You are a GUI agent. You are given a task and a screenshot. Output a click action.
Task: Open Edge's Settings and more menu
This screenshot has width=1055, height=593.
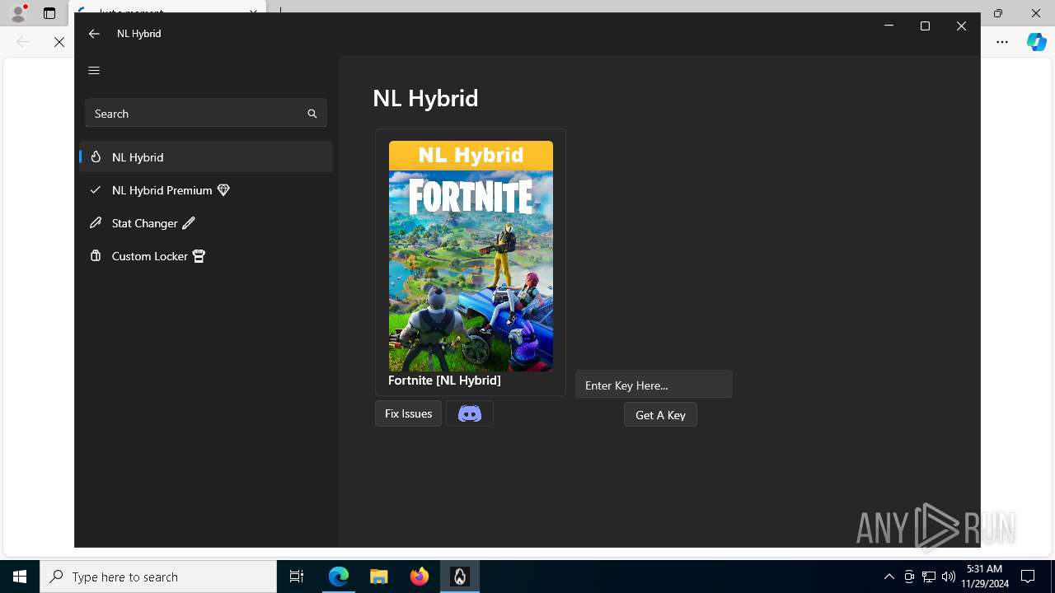click(x=1002, y=42)
